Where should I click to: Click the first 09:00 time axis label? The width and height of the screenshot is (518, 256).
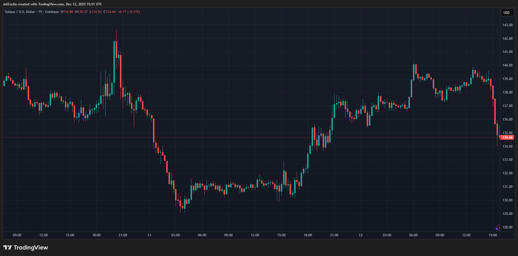pyautogui.click(x=17, y=235)
